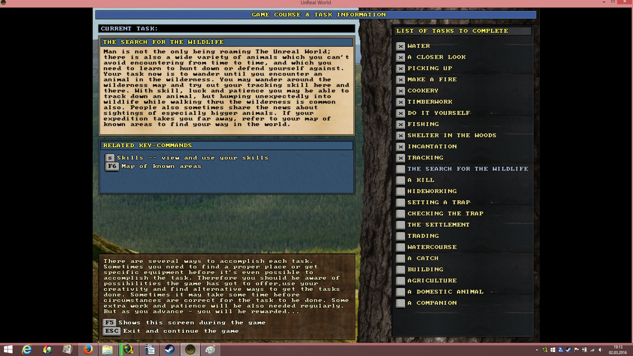
Task: Show hidden system tray icons arrow
Action: (537, 350)
